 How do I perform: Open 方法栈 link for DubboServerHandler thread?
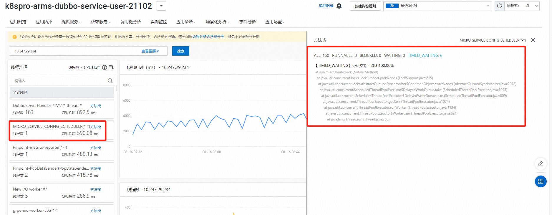[96, 106]
